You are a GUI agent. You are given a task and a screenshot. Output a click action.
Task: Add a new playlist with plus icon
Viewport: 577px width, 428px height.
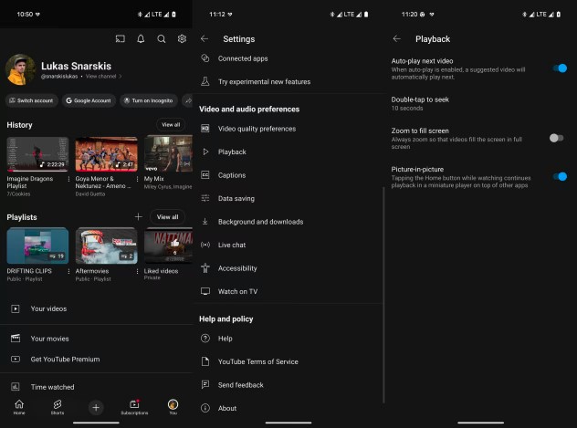(x=138, y=217)
